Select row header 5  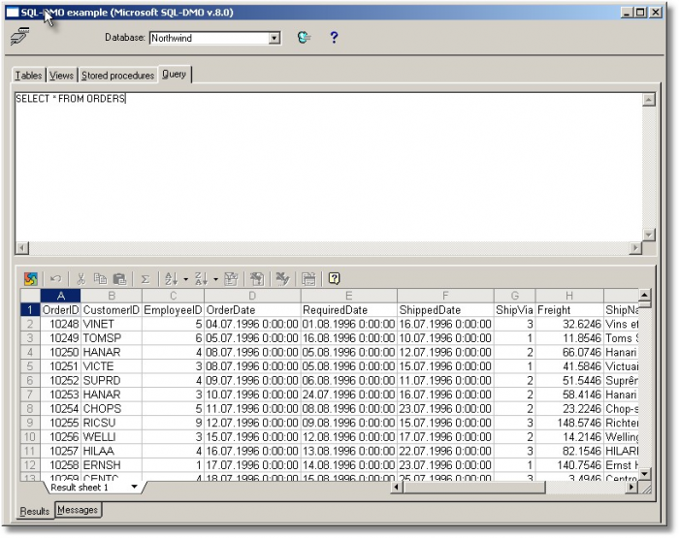(x=30, y=366)
